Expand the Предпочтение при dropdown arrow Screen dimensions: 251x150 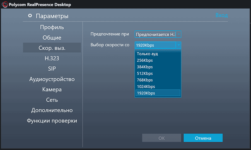coord(178,34)
